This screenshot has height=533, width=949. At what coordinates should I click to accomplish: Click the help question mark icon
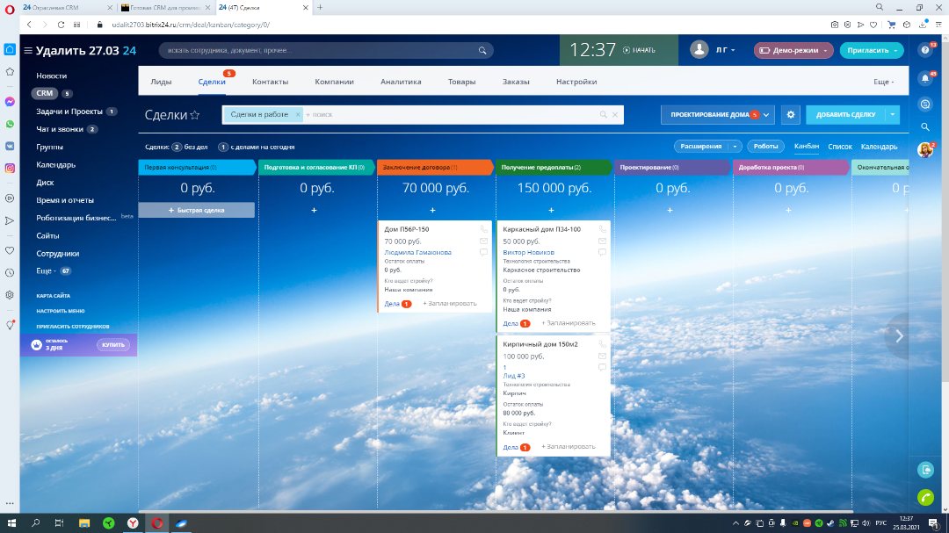tap(924, 50)
